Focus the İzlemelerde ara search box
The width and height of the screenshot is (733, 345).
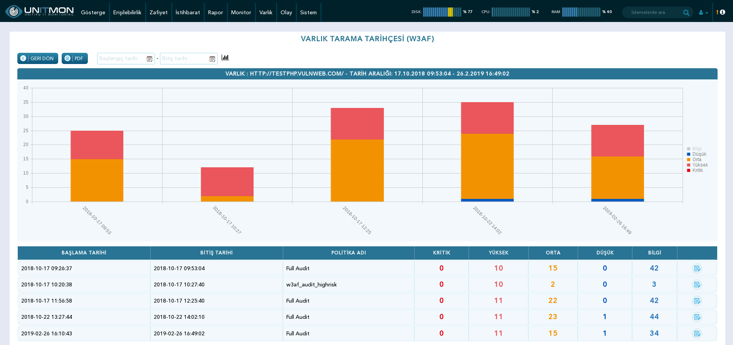657,12
